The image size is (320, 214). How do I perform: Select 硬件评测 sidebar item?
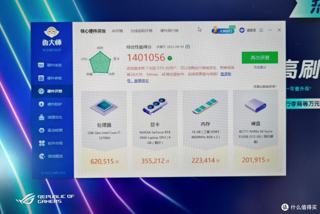52,91
